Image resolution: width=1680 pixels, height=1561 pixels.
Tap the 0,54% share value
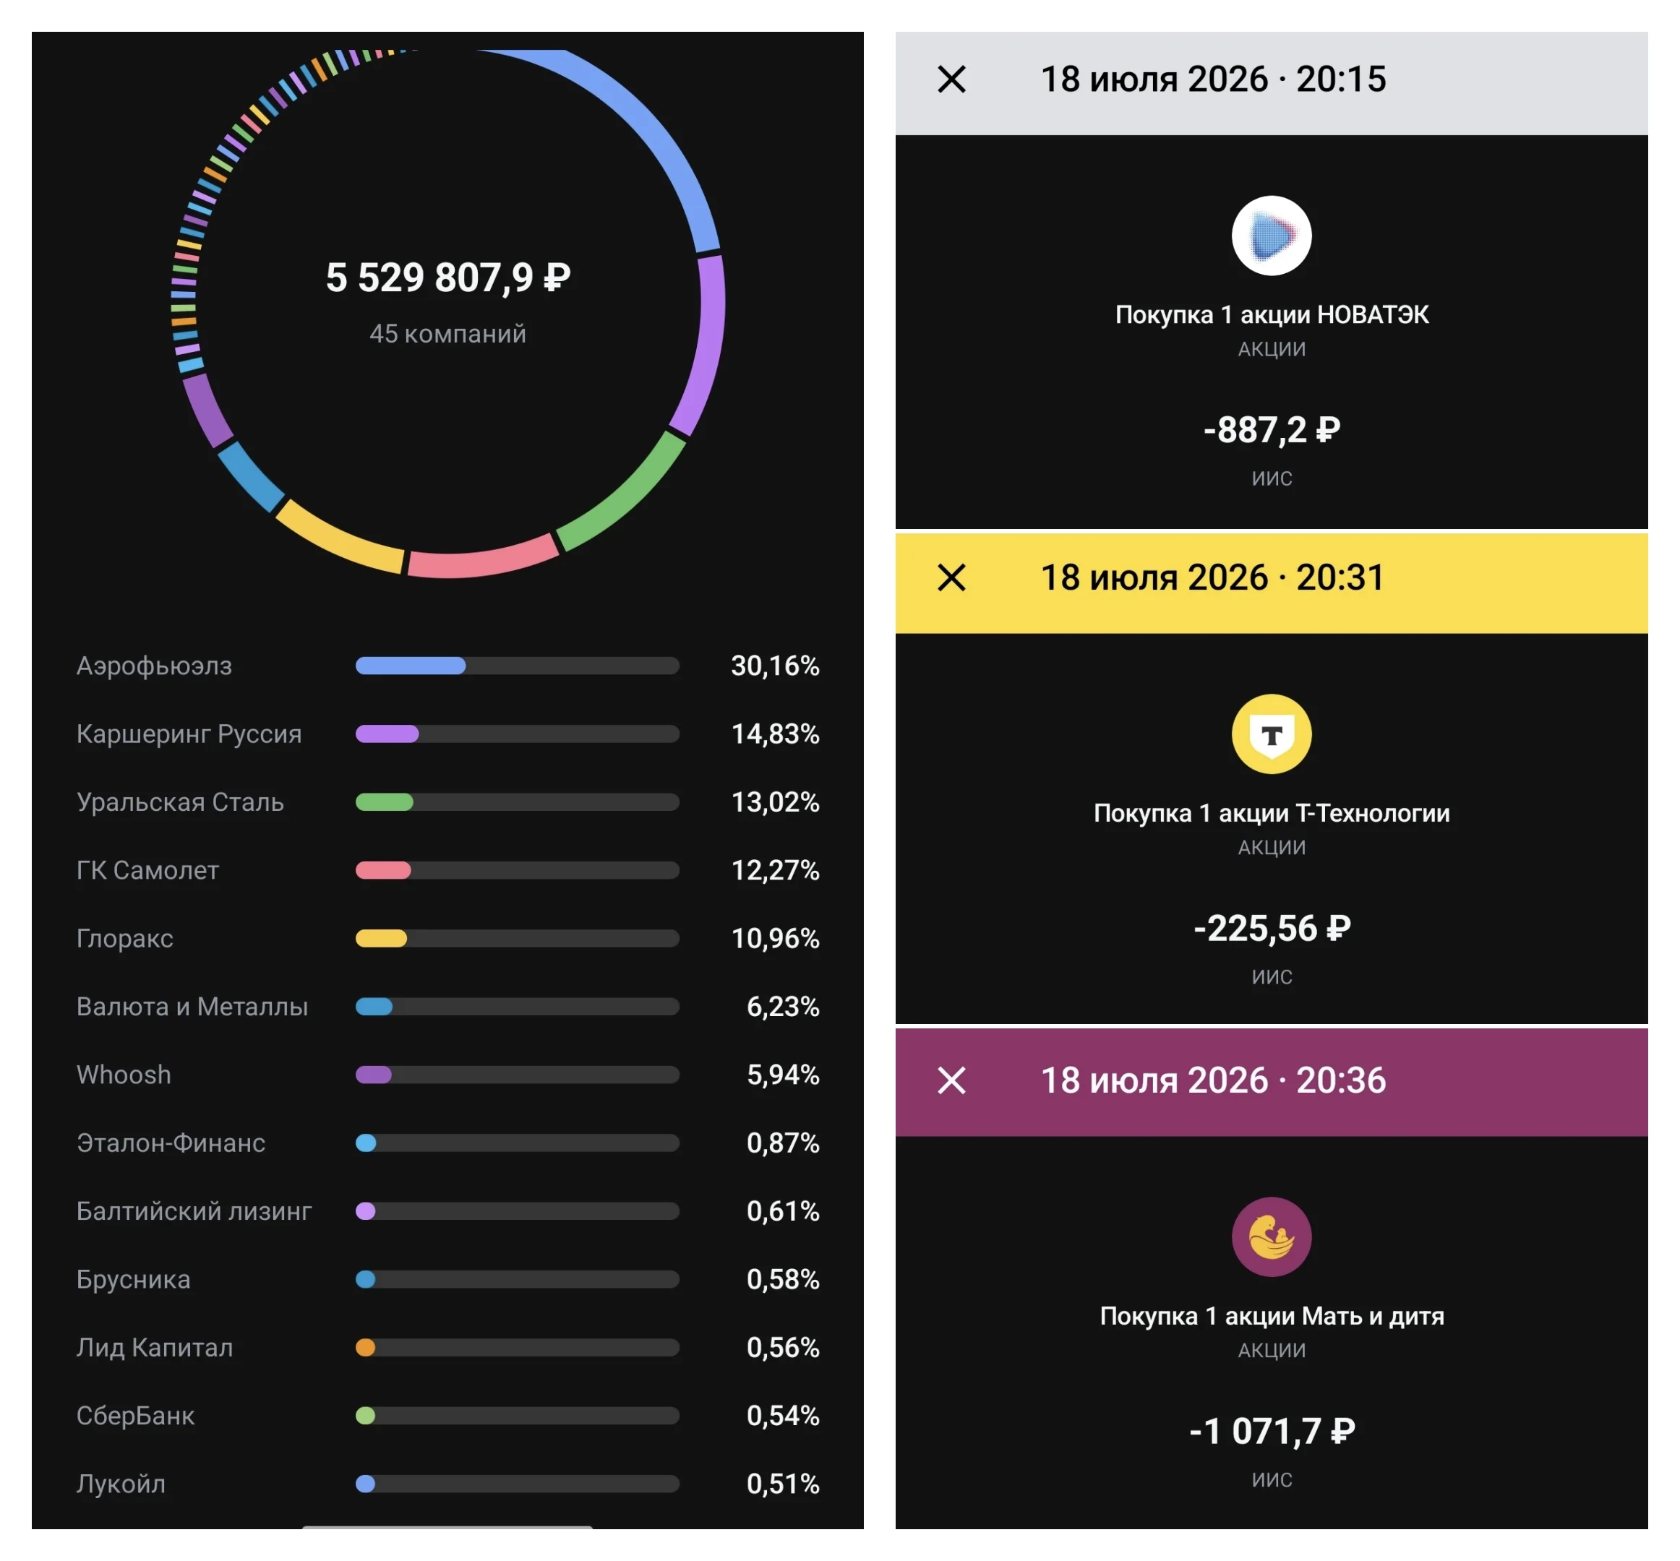[783, 1416]
